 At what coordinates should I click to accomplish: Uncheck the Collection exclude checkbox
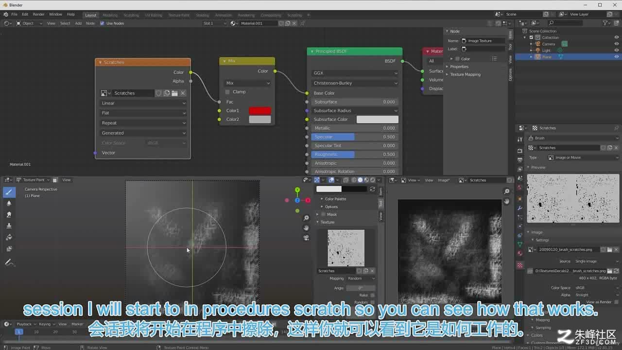coord(532,37)
